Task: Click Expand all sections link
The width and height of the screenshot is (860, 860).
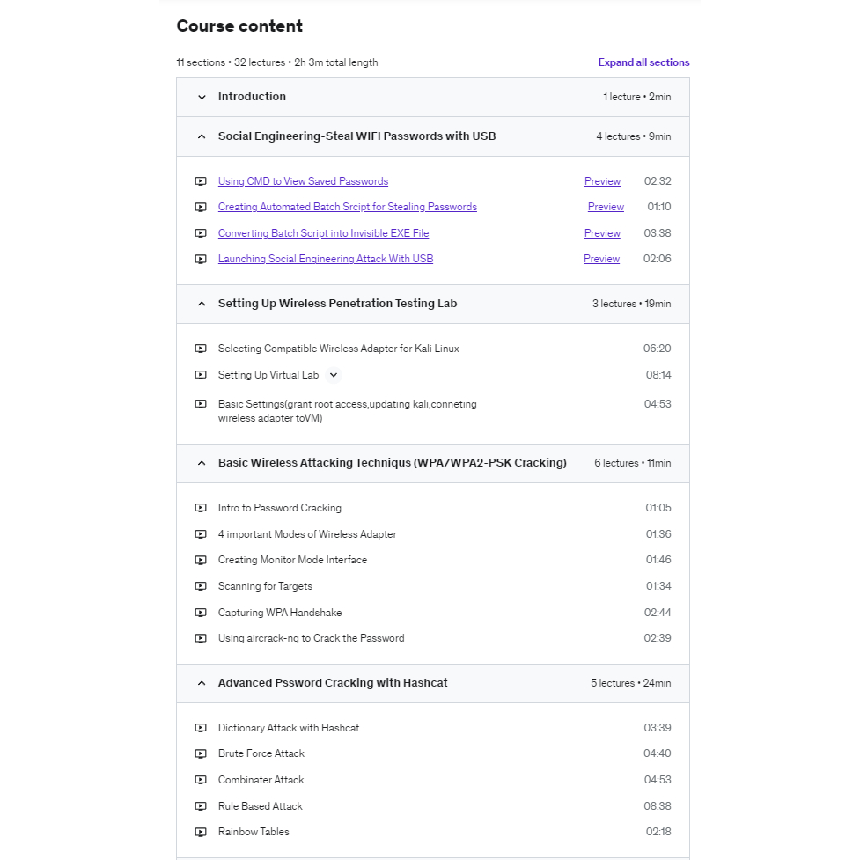Action: point(643,62)
